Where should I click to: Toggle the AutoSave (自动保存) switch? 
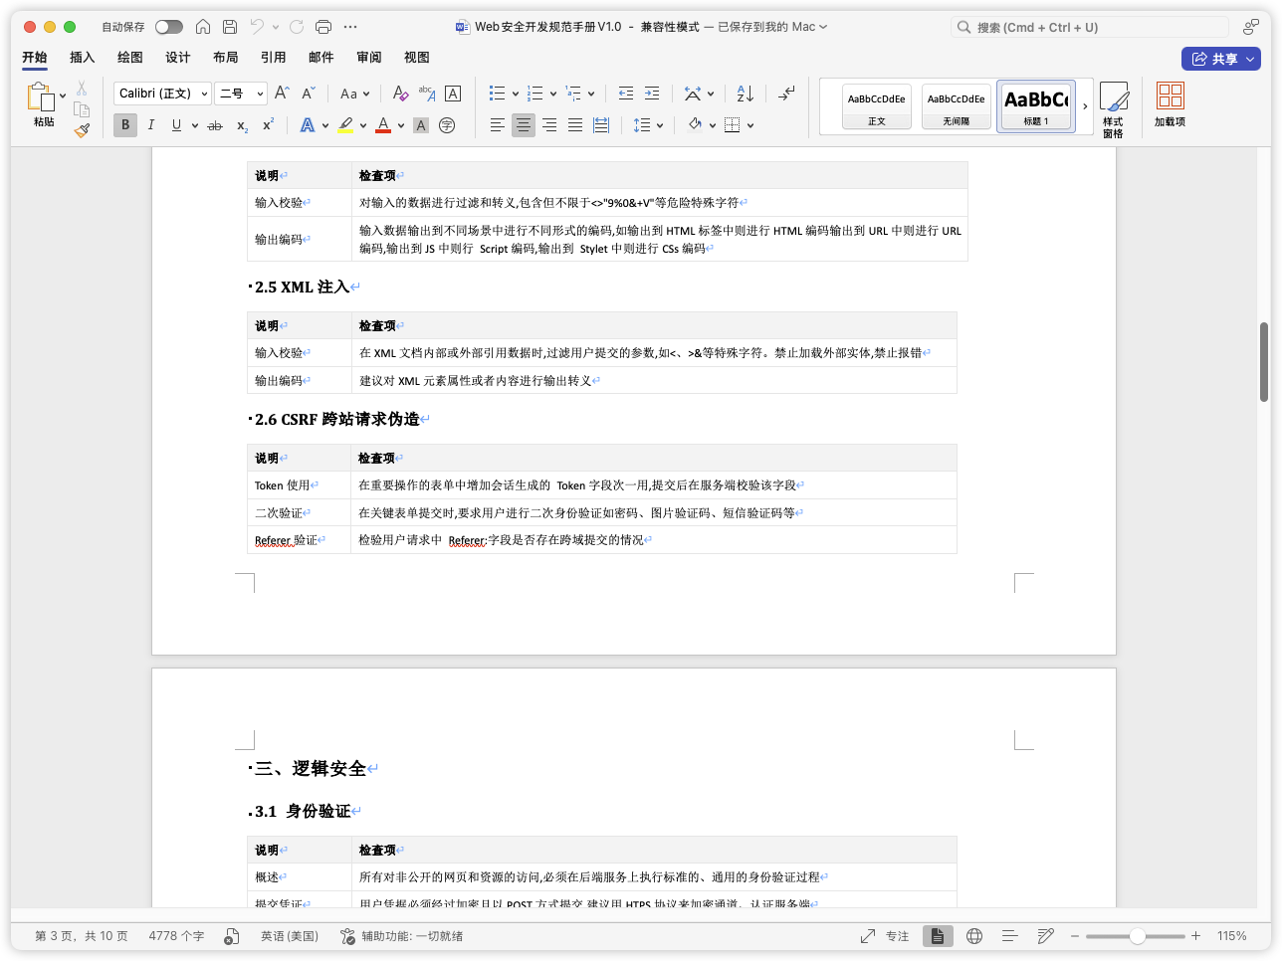(x=168, y=27)
